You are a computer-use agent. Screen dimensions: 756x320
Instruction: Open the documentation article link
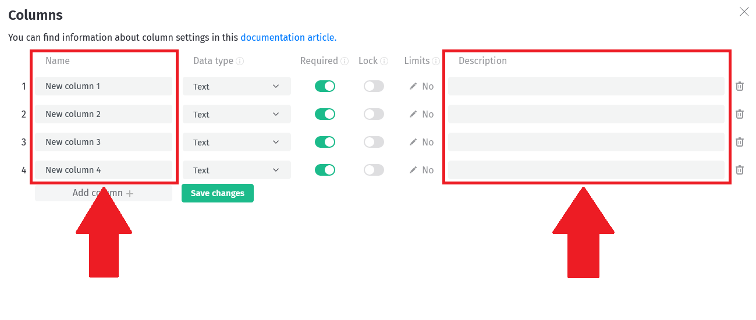click(x=289, y=37)
